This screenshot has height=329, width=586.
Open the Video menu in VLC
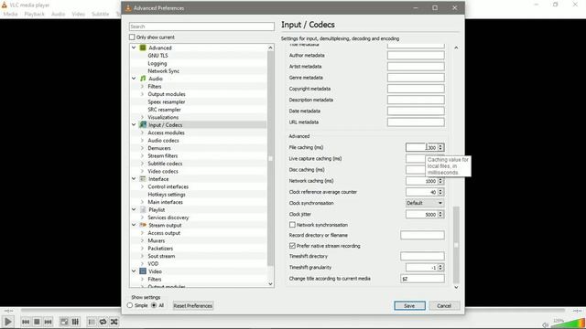click(x=79, y=14)
